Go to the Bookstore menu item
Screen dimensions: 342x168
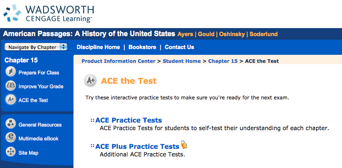pos(142,47)
